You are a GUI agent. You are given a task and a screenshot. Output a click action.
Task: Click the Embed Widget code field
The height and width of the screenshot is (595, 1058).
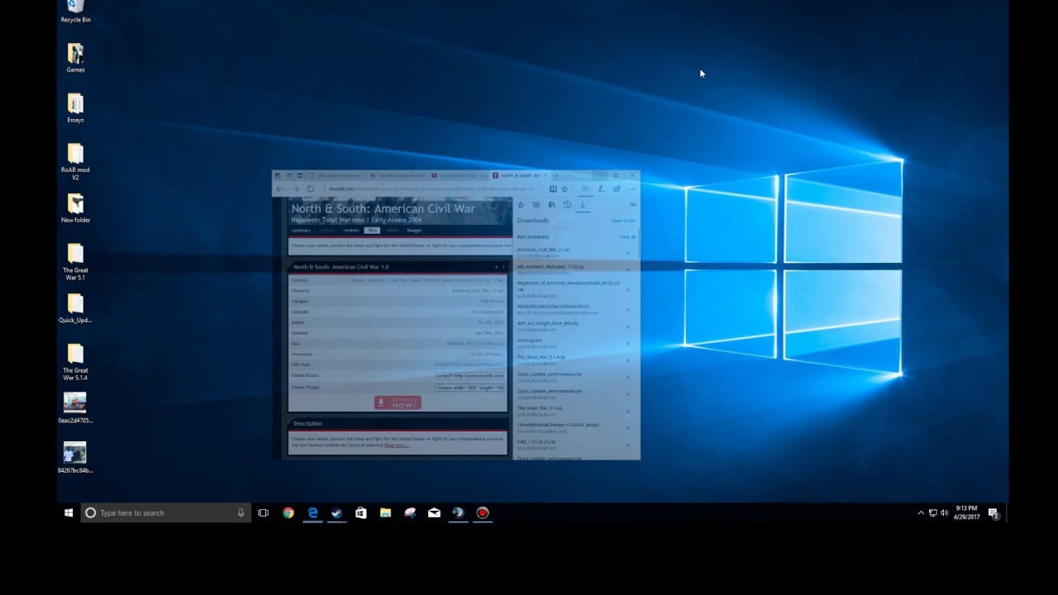tap(469, 387)
